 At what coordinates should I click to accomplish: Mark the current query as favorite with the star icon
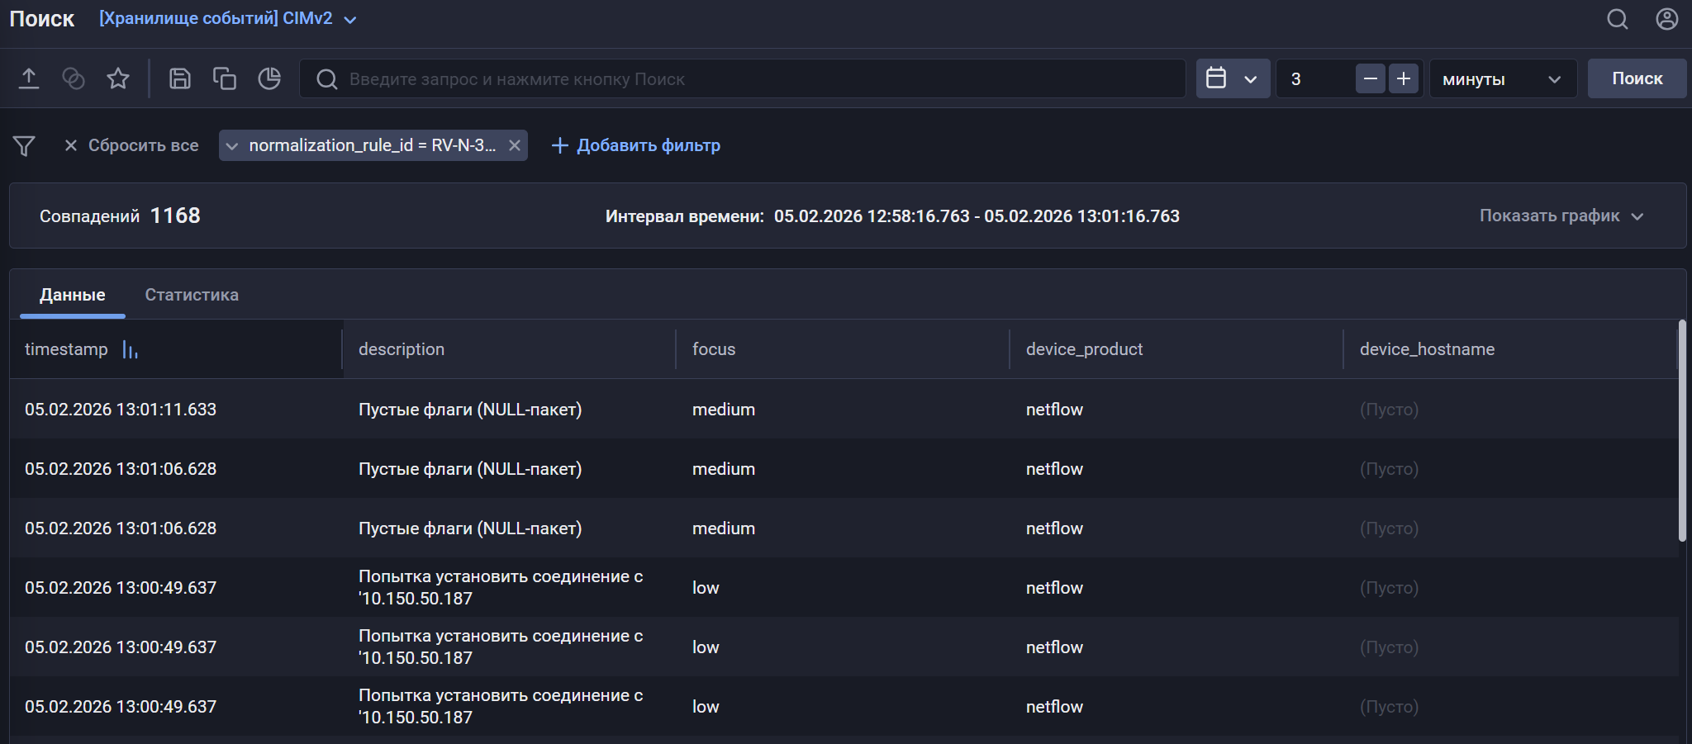(118, 78)
